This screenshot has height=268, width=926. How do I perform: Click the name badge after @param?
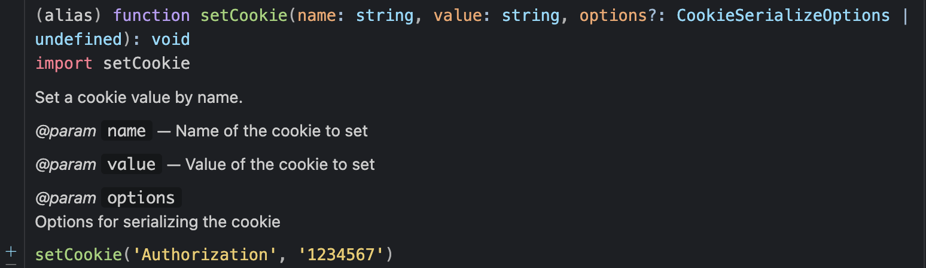pos(127,131)
